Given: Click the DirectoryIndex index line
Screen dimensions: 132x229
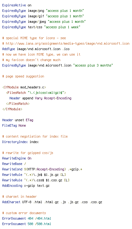Looking at the screenshot, I should (20, 142).
